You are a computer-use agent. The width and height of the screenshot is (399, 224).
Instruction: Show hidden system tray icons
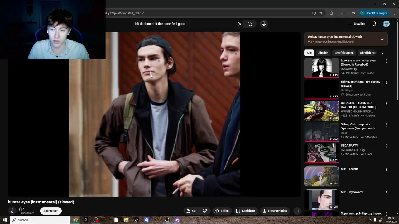(x=370, y=220)
